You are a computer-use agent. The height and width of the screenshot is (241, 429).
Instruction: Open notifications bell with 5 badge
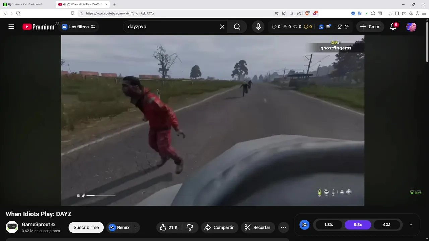393,27
